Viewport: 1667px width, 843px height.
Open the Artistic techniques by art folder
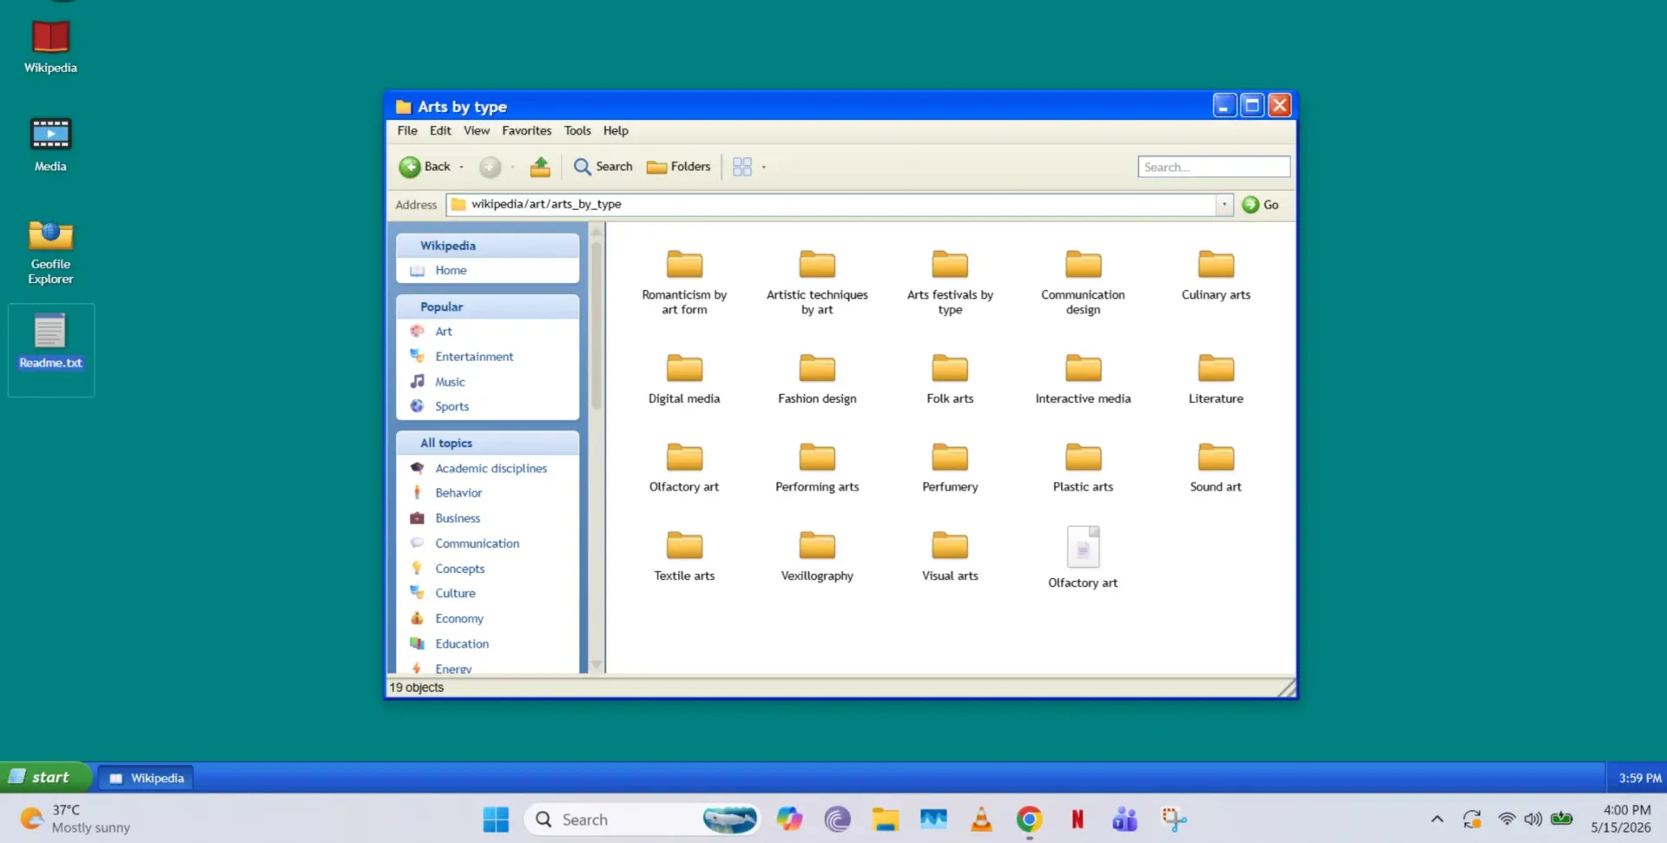(x=817, y=283)
